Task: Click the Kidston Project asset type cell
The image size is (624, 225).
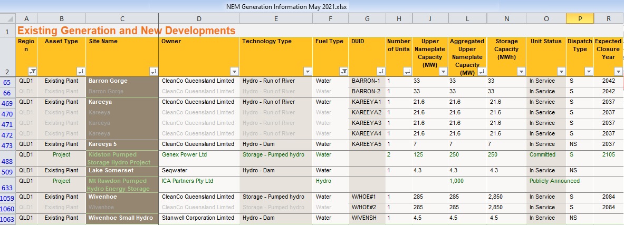Action: pos(61,158)
